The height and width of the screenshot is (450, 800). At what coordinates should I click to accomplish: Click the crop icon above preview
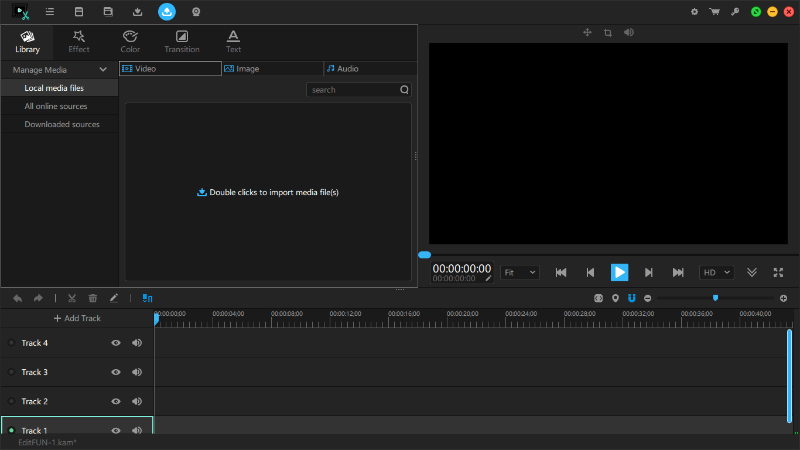[608, 33]
